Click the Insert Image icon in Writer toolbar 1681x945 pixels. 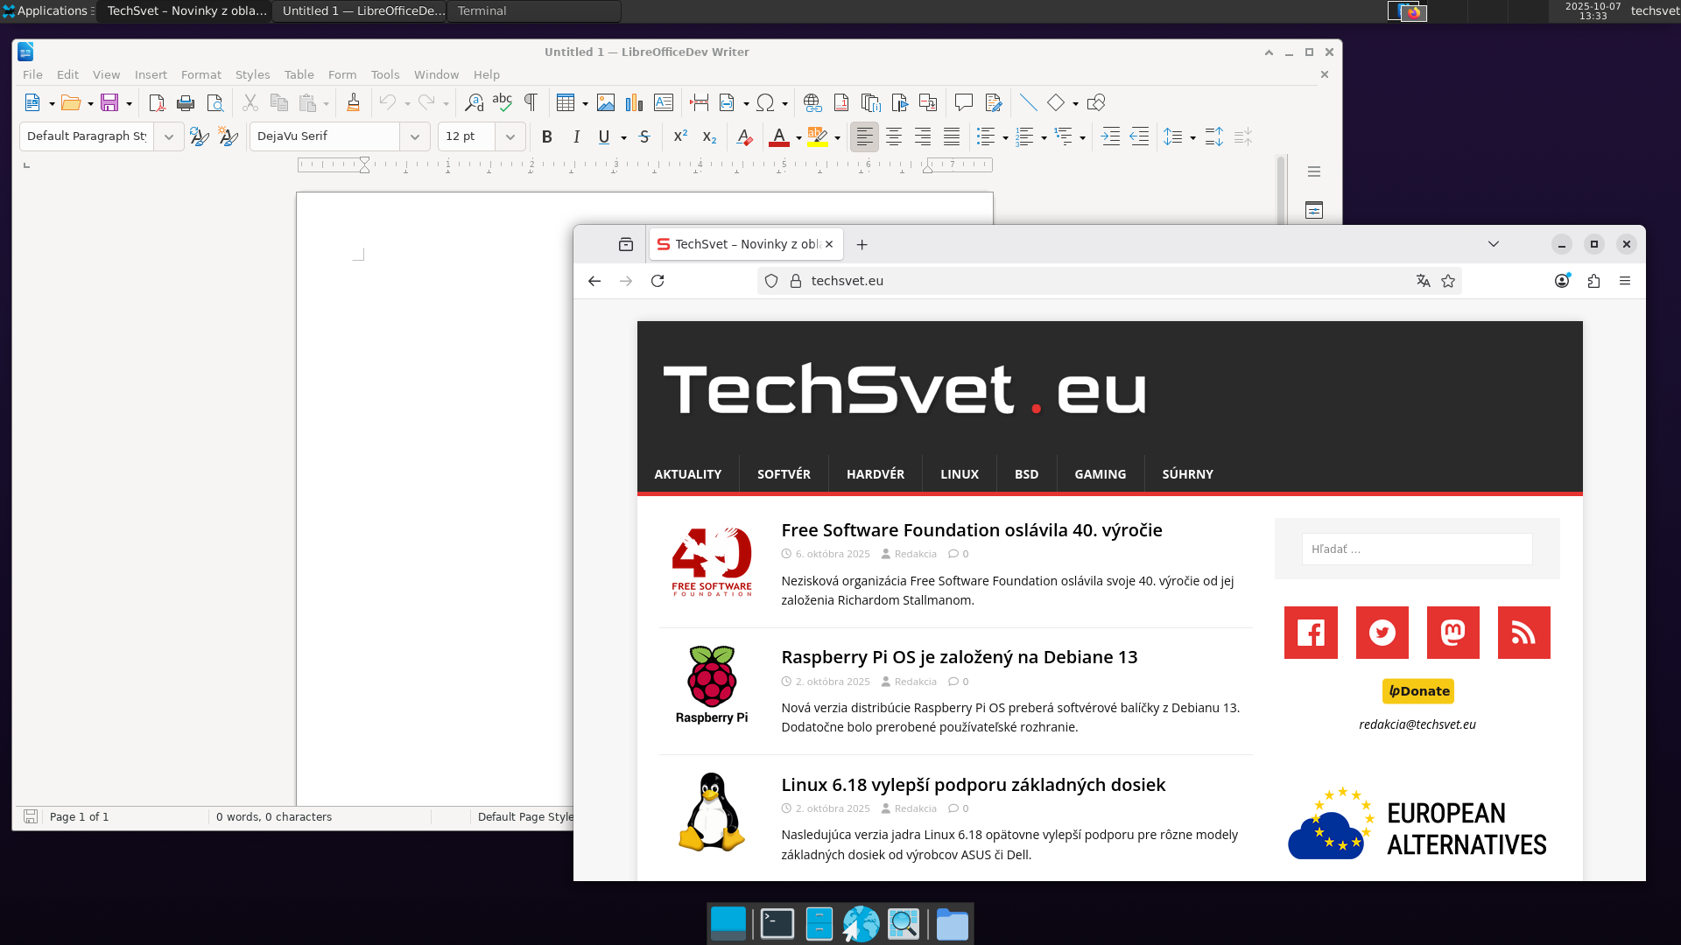[x=605, y=103]
